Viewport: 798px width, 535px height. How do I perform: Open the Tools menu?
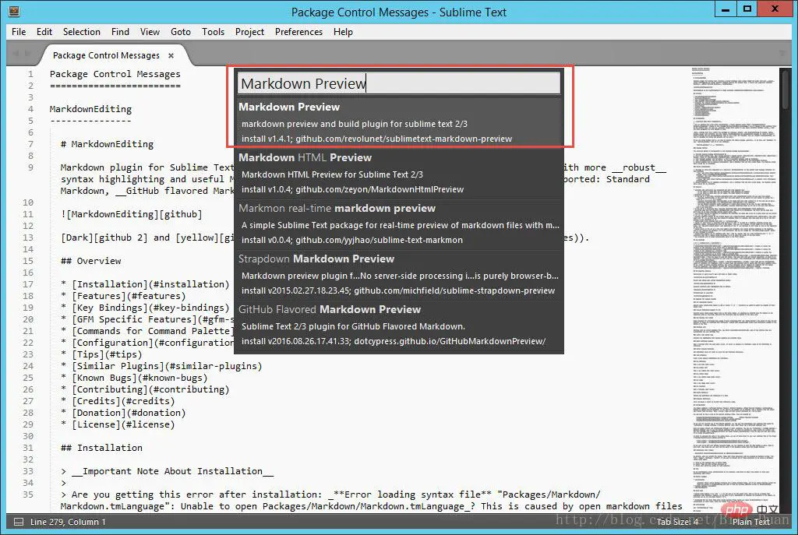(213, 31)
